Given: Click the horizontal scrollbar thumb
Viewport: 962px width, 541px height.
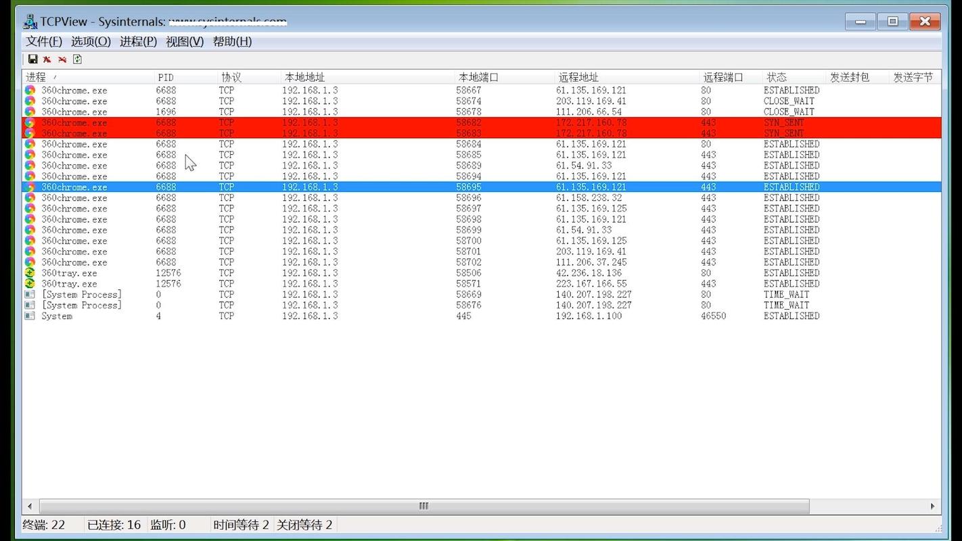Looking at the screenshot, I should tap(424, 506).
